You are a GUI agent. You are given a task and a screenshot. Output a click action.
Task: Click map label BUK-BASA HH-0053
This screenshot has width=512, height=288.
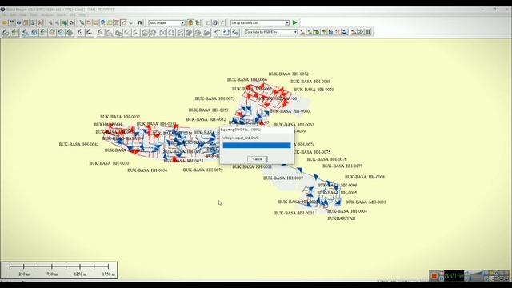click(x=208, y=110)
